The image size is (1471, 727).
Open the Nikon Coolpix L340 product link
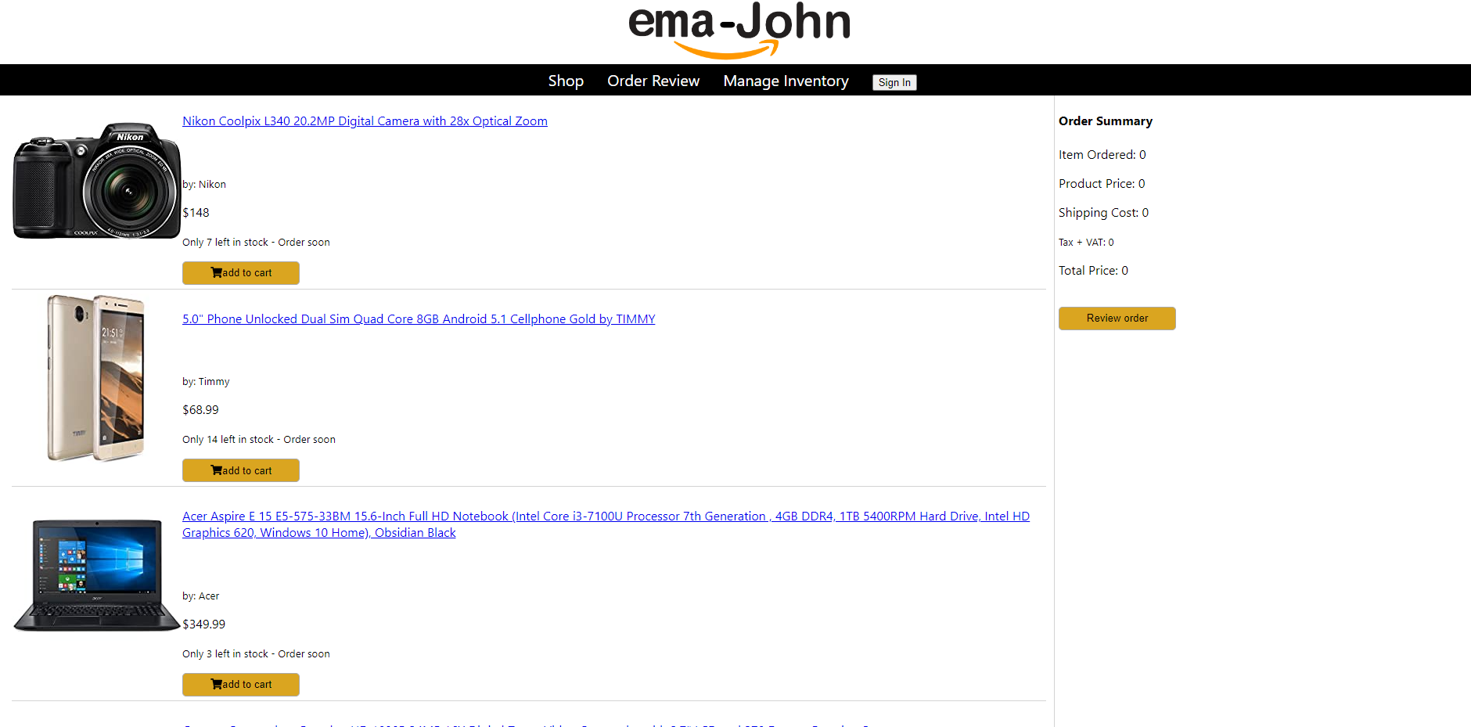click(x=365, y=121)
